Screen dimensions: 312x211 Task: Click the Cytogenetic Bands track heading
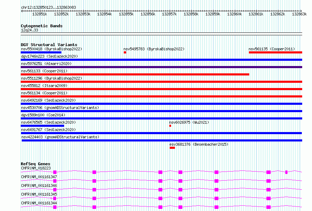tap(42, 26)
